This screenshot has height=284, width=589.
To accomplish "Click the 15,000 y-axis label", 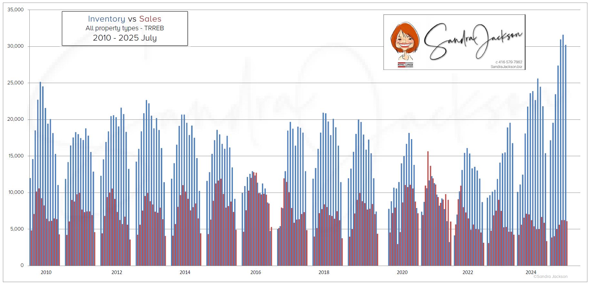I will coord(15,156).
